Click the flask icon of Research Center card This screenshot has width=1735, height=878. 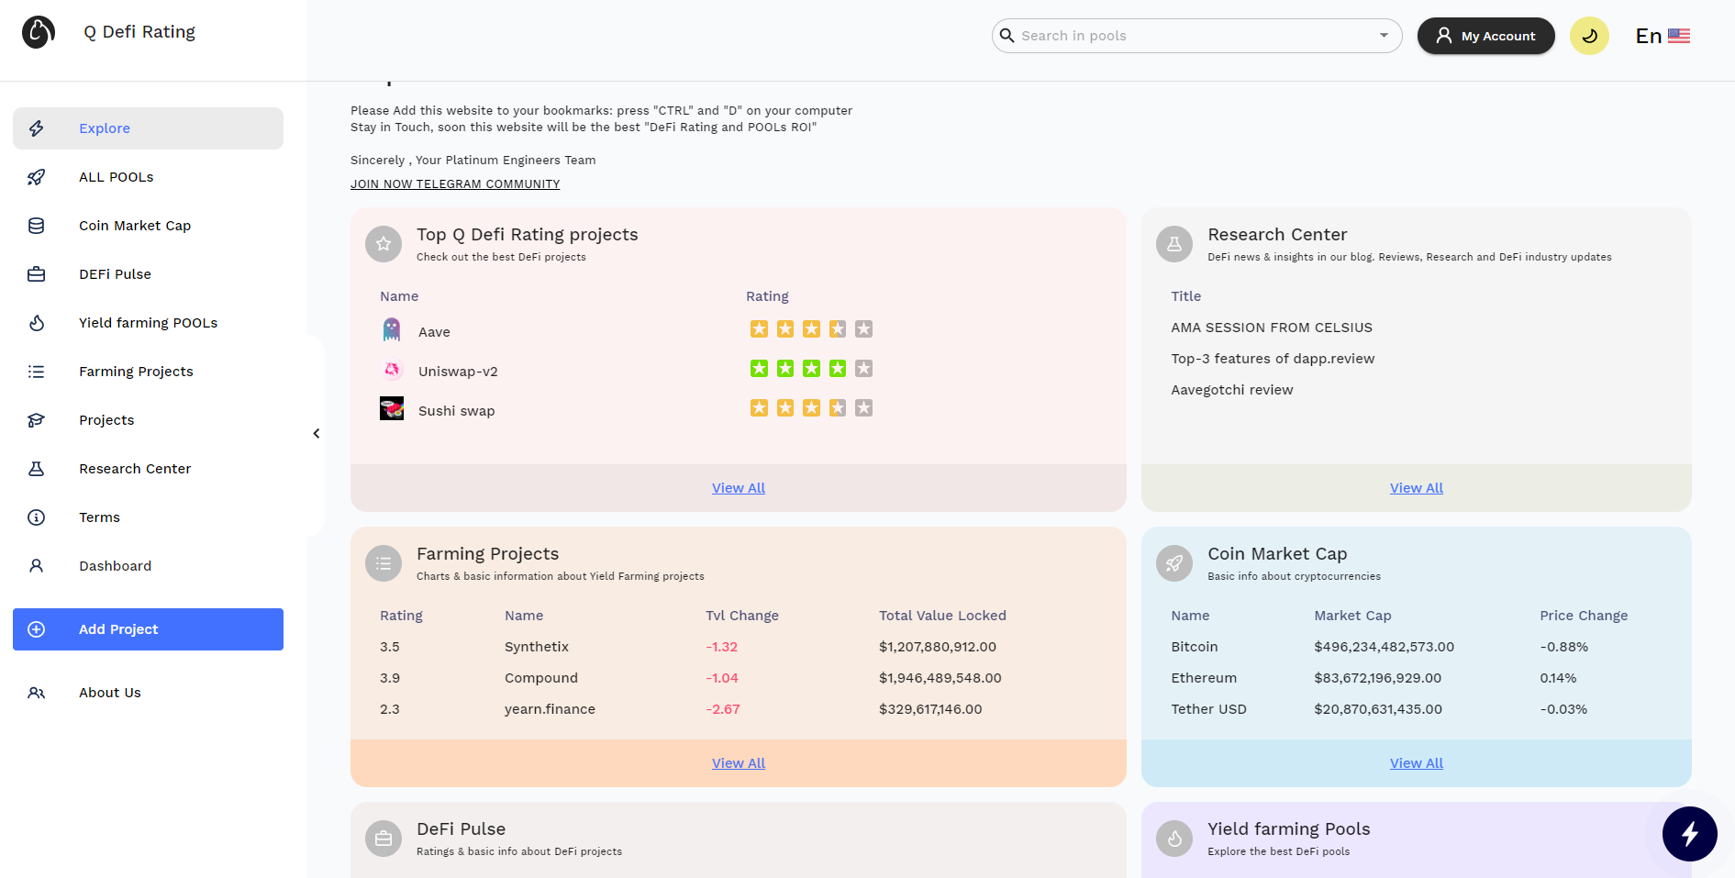pyautogui.click(x=1174, y=244)
